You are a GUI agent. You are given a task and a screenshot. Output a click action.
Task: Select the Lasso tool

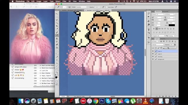click(x=57, y=20)
